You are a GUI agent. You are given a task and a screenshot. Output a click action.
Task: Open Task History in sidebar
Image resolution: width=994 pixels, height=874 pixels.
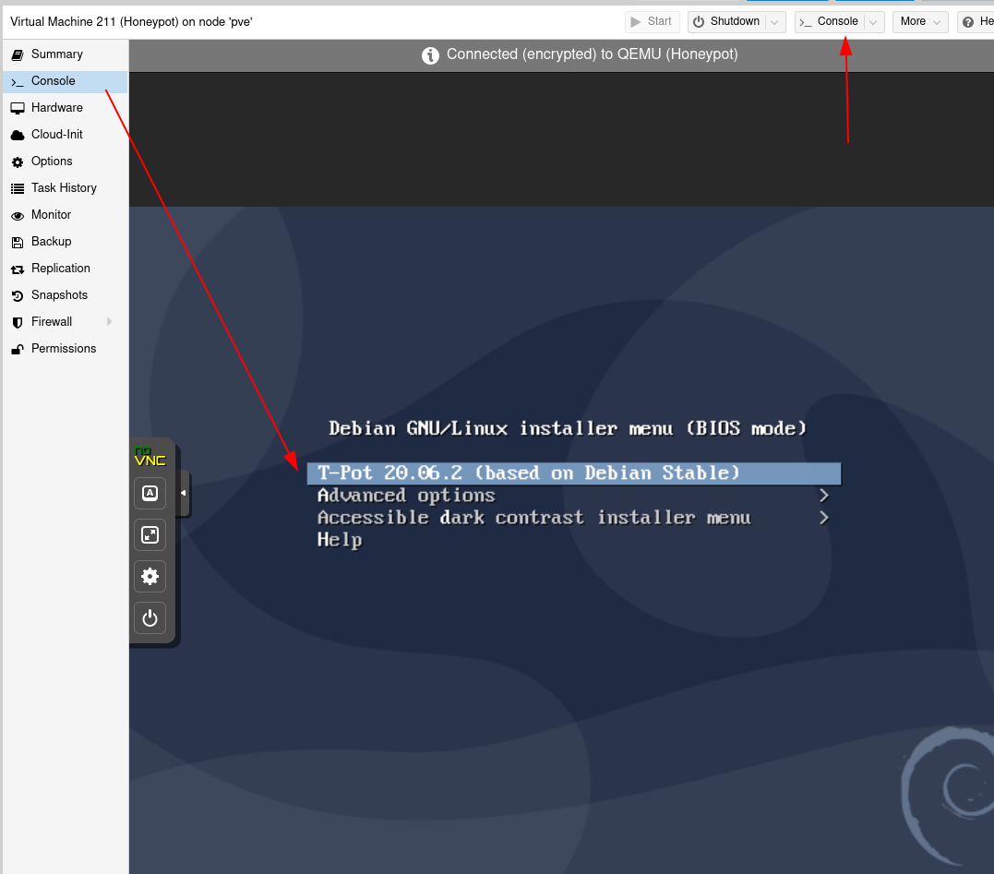(x=65, y=188)
